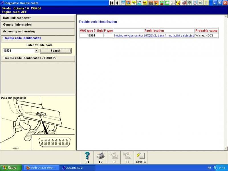Open the green icon with red telephone
The image size is (228, 171).
tap(162, 3)
